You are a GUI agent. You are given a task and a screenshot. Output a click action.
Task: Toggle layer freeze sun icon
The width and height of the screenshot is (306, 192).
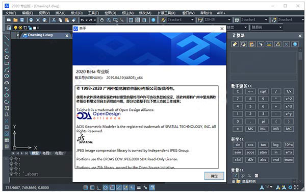pos(20,28)
